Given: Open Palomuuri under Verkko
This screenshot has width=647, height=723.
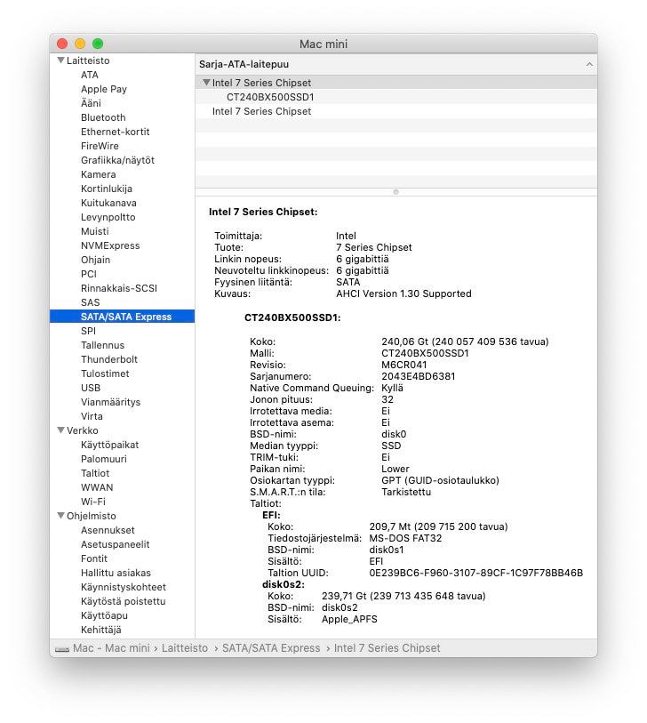Looking at the screenshot, I should [104, 459].
